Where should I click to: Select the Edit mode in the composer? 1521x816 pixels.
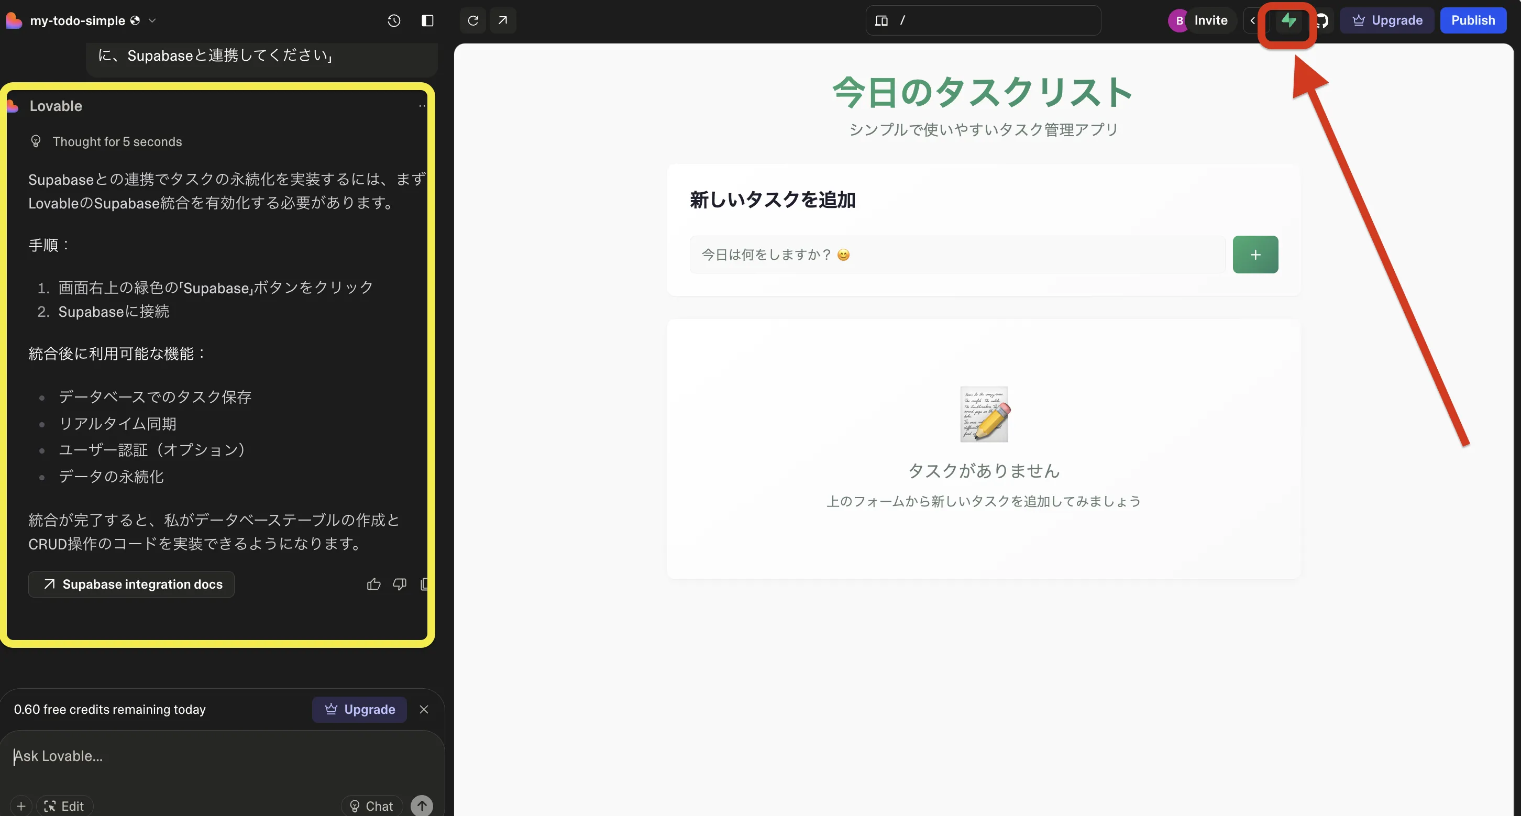click(x=65, y=806)
